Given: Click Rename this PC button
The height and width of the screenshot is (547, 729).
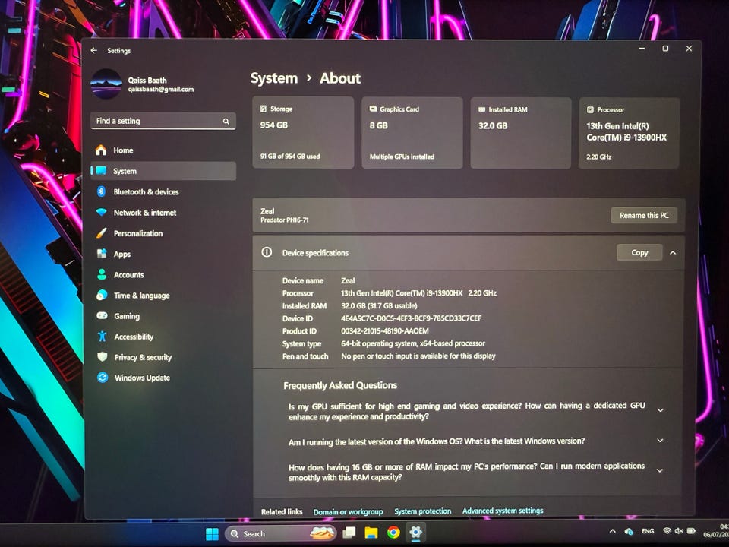Looking at the screenshot, I should [644, 215].
